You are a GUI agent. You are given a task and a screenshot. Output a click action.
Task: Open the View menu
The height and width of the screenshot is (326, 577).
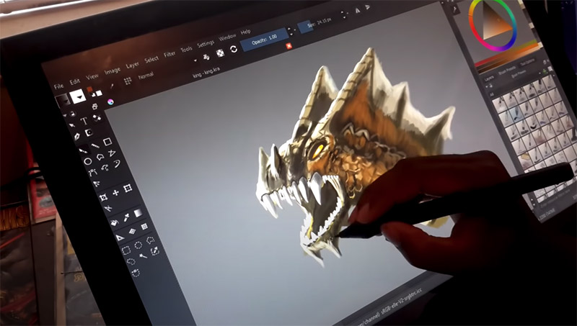coord(92,76)
